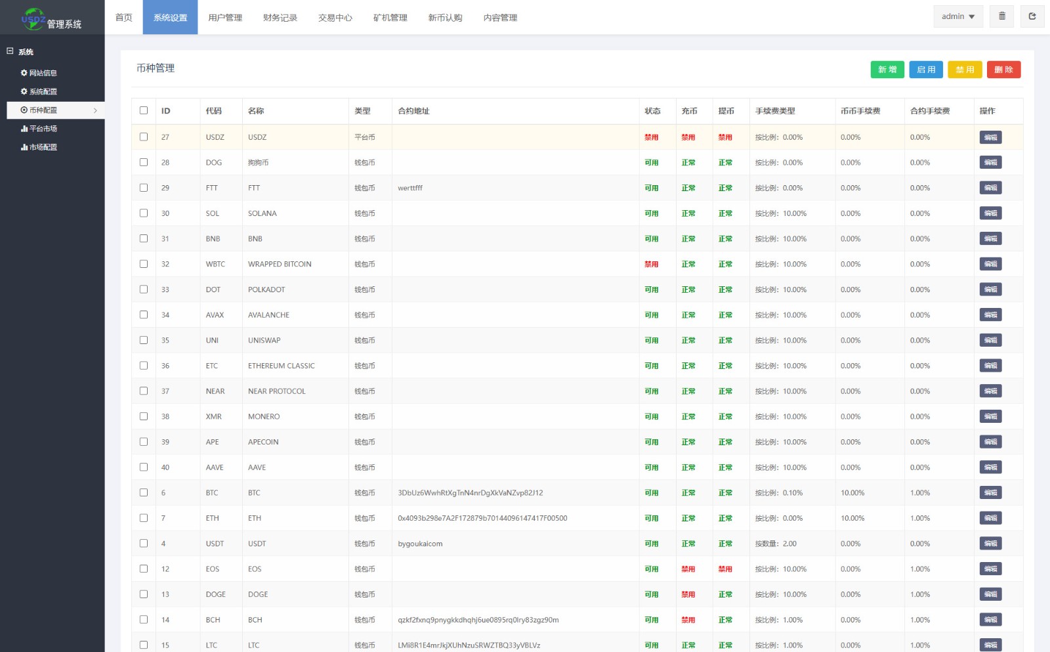The image size is (1050, 652).
Task: Switch to the 用户管理 tab
Action: click(225, 18)
